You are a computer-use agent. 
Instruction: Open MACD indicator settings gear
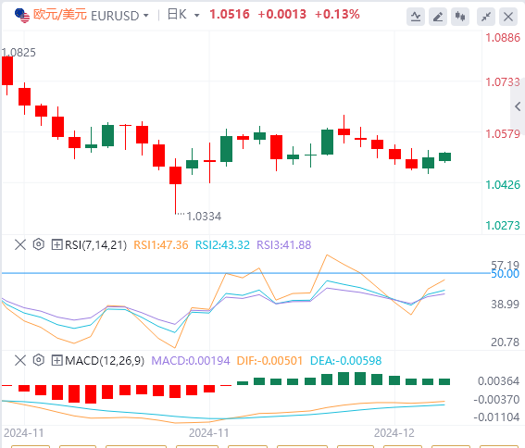click(39, 360)
